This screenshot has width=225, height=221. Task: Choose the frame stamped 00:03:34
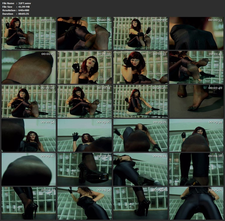point(196,135)
